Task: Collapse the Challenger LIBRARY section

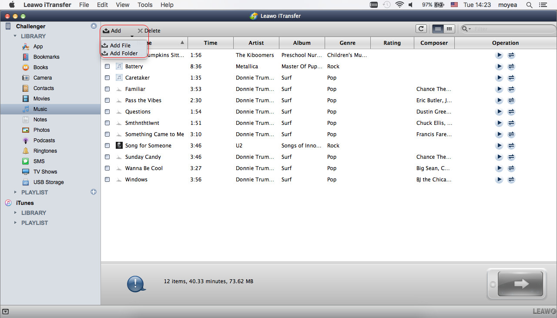Action: pos(16,36)
